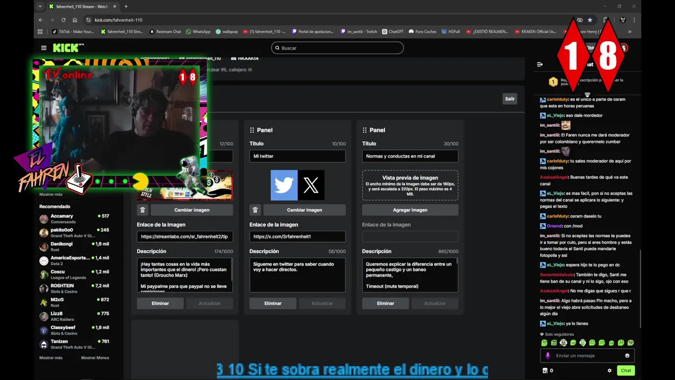The image size is (675, 380).
Task: Open the HDFull bookmark
Action: tap(451, 32)
